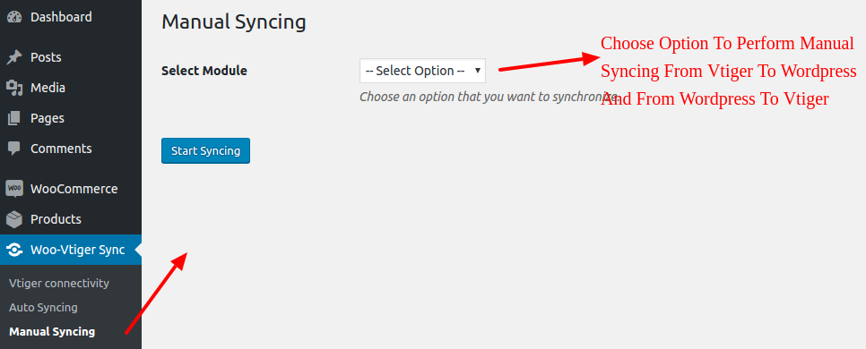Click the Woo-Vtiger Sync text label
The width and height of the screenshot is (866, 349).
pyautogui.click(x=78, y=250)
